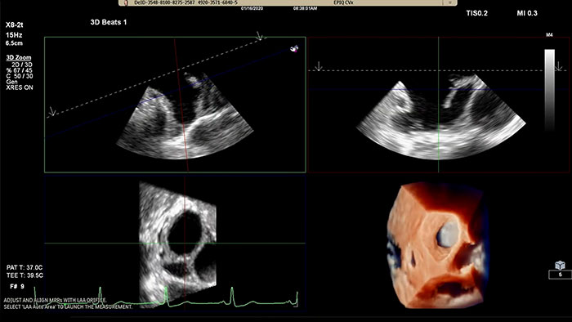
Task: Click the '2D / 3D' setting text
Action: pos(22,65)
